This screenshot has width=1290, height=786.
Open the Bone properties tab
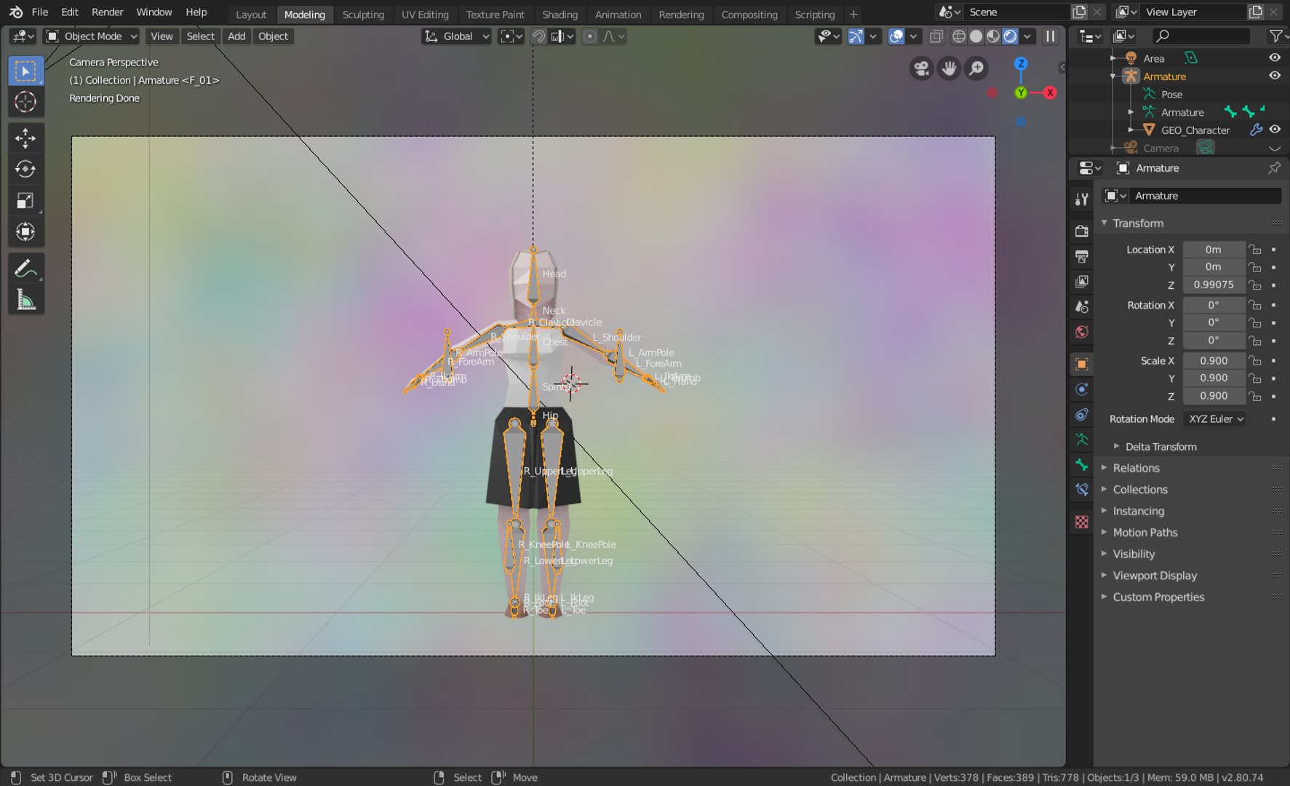(1082, 464)
